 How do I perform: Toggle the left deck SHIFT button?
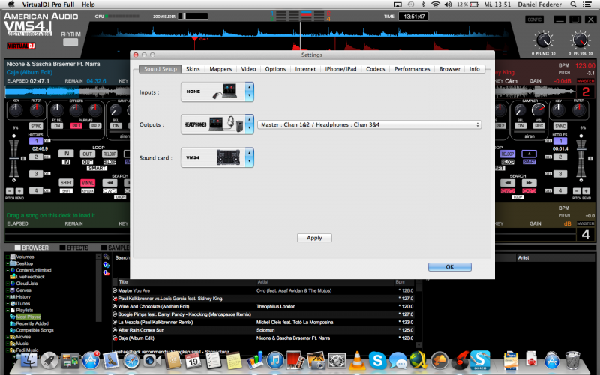(66, 183)
